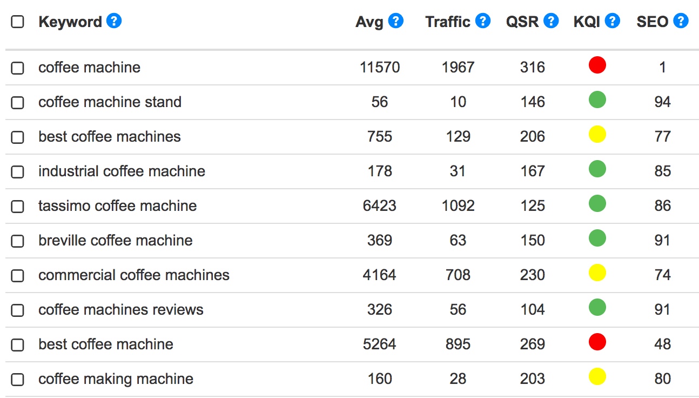Click the yellow KQI dot for commercial coffee machines

[x=597, y=273]
